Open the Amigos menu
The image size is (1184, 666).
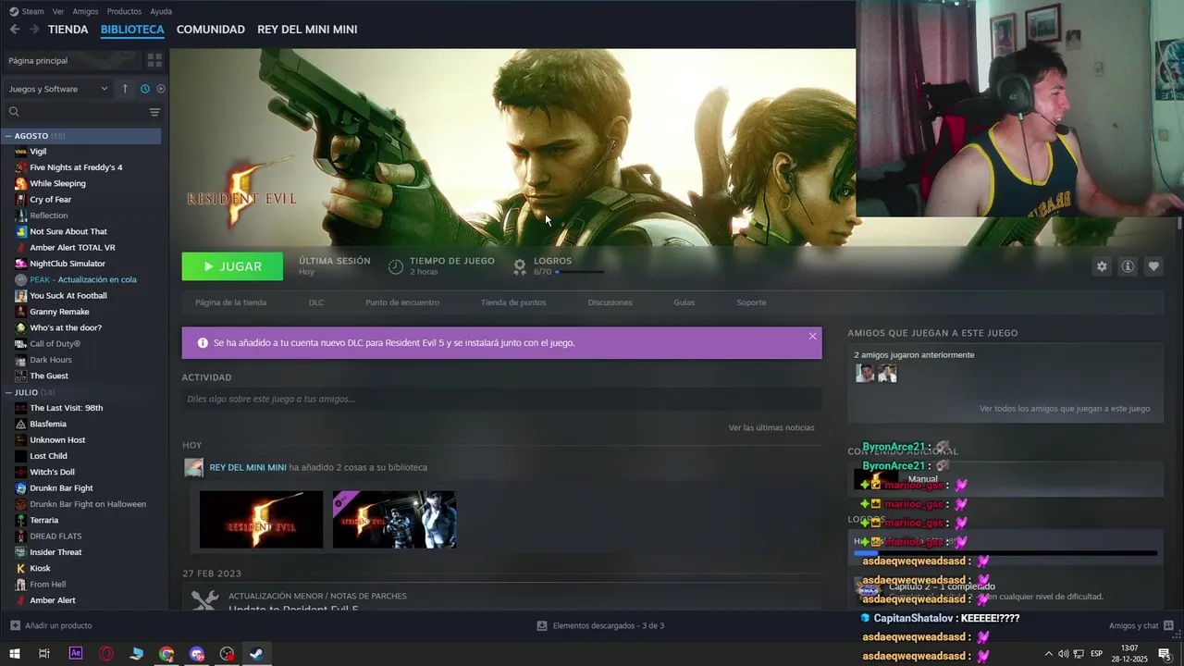point(85,11)
